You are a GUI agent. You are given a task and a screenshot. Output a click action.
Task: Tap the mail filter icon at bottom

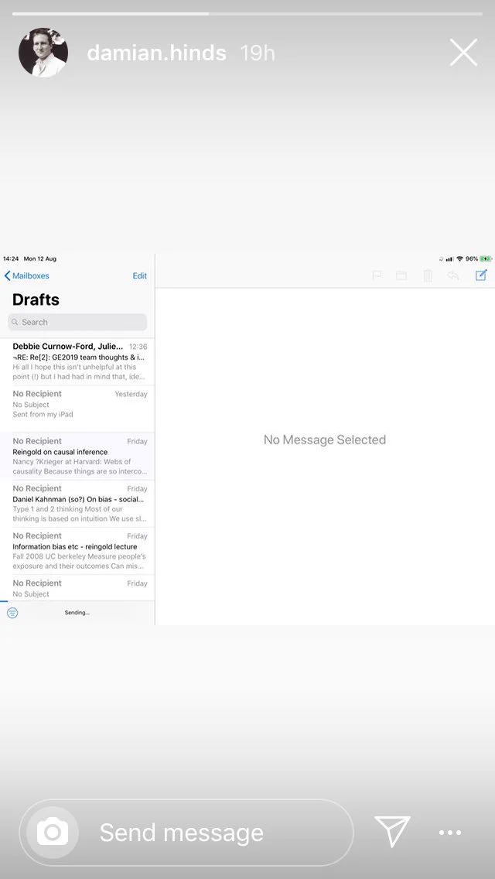click(12, 613)
